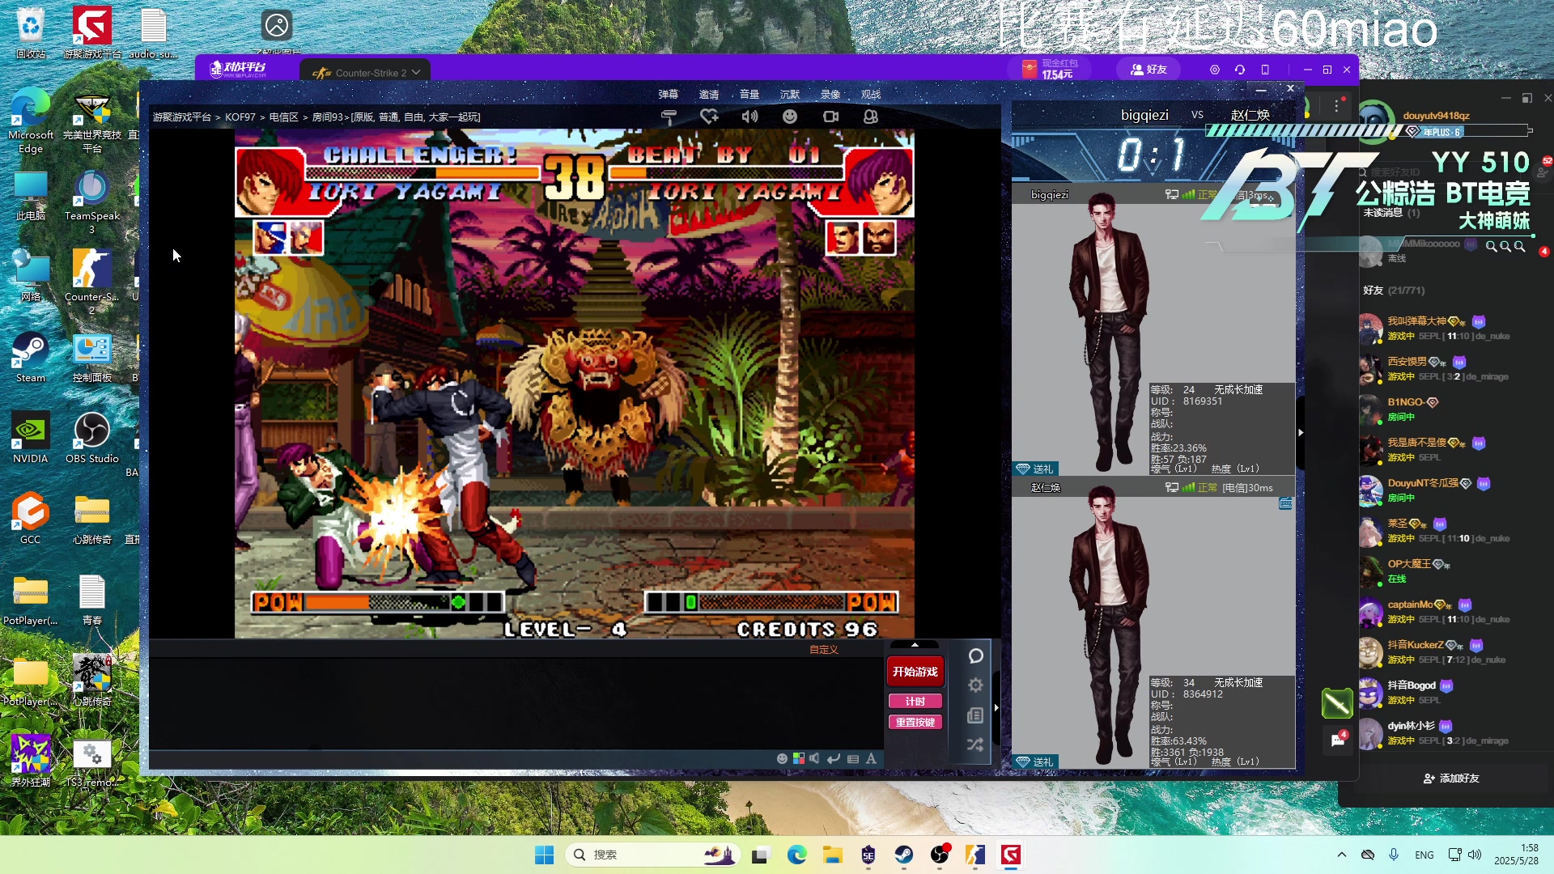The image size is (1554, 874).
Task: Click the phone icon in purple title bar
Action: [1265, 70]
